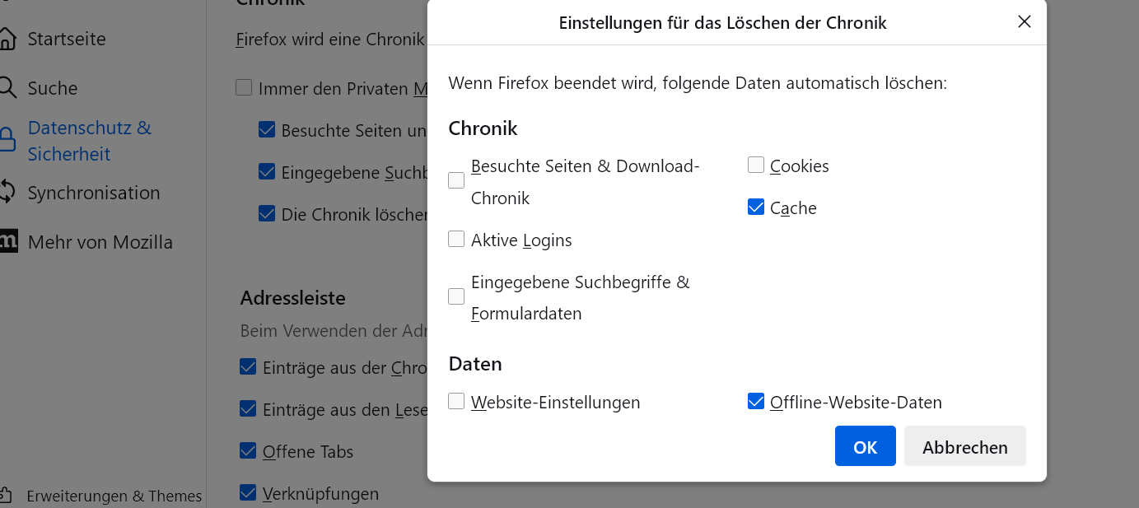Uncheck the Cache checkbox

(756, 207)
